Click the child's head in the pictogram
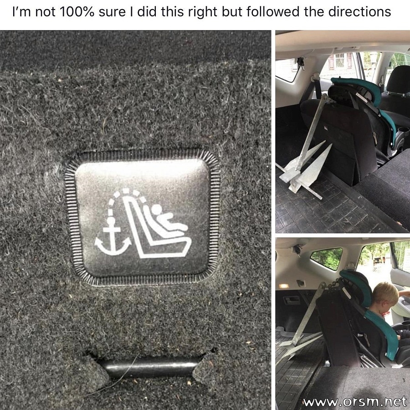This screenshot has height=410, width=410. coord(156,210)
